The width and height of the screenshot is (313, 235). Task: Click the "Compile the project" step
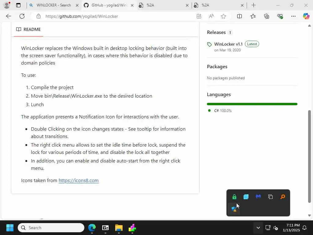coord(52,88)
